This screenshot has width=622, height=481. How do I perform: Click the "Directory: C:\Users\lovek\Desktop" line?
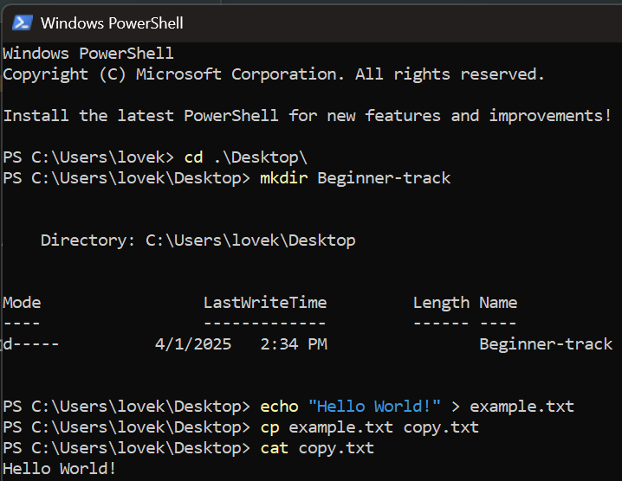click(x=198, y=240)
